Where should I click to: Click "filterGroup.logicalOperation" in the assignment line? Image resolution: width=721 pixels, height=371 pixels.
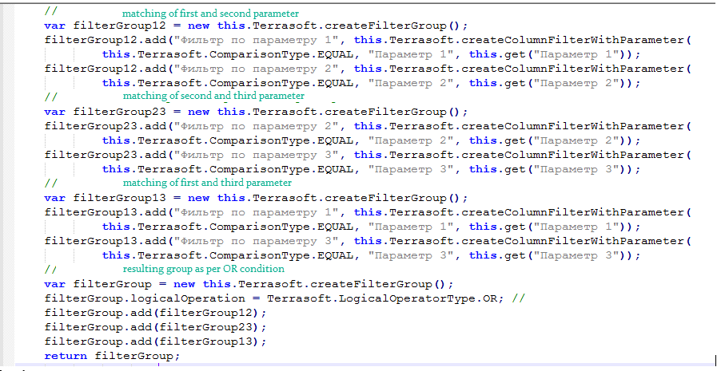(x=145, y=298)
